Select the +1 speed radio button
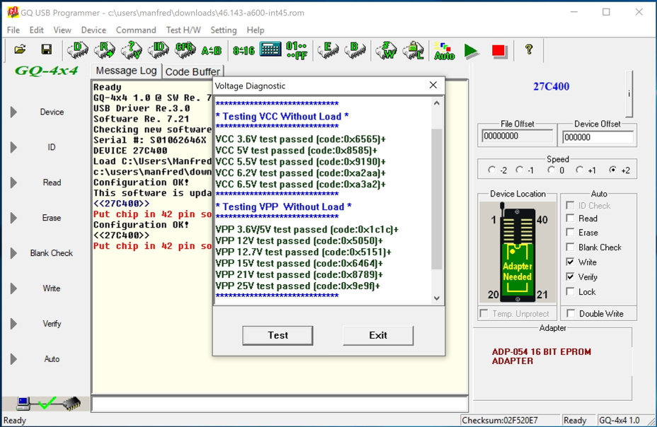This screenshot has width=657, height=427. tap(580, 170)
